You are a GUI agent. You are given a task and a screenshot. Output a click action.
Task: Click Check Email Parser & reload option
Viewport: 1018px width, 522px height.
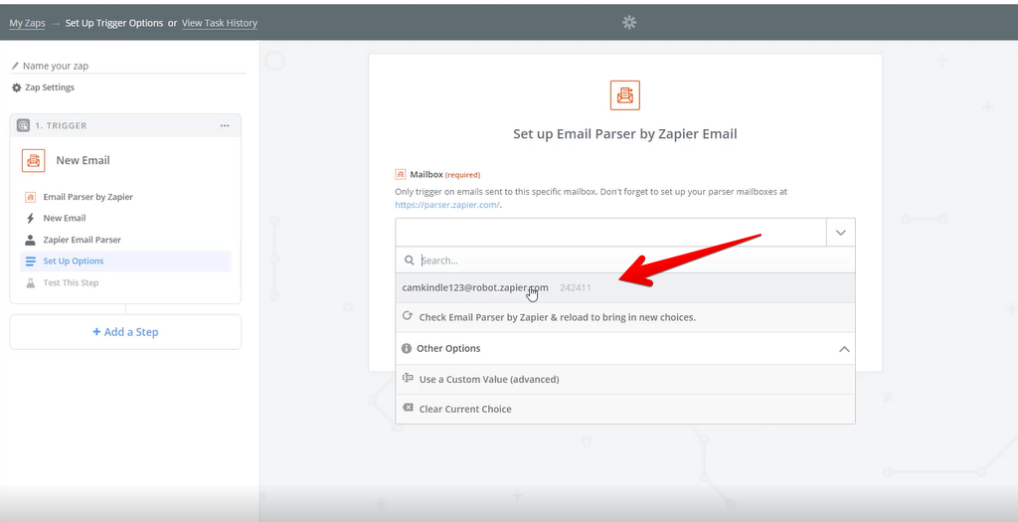[625, 317]
